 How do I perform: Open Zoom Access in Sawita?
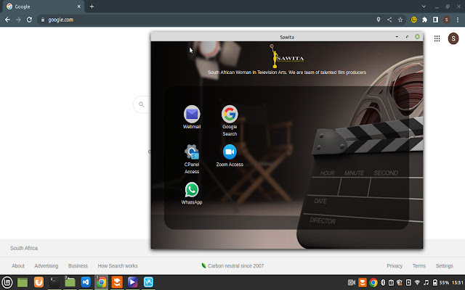tap(230, 156)
